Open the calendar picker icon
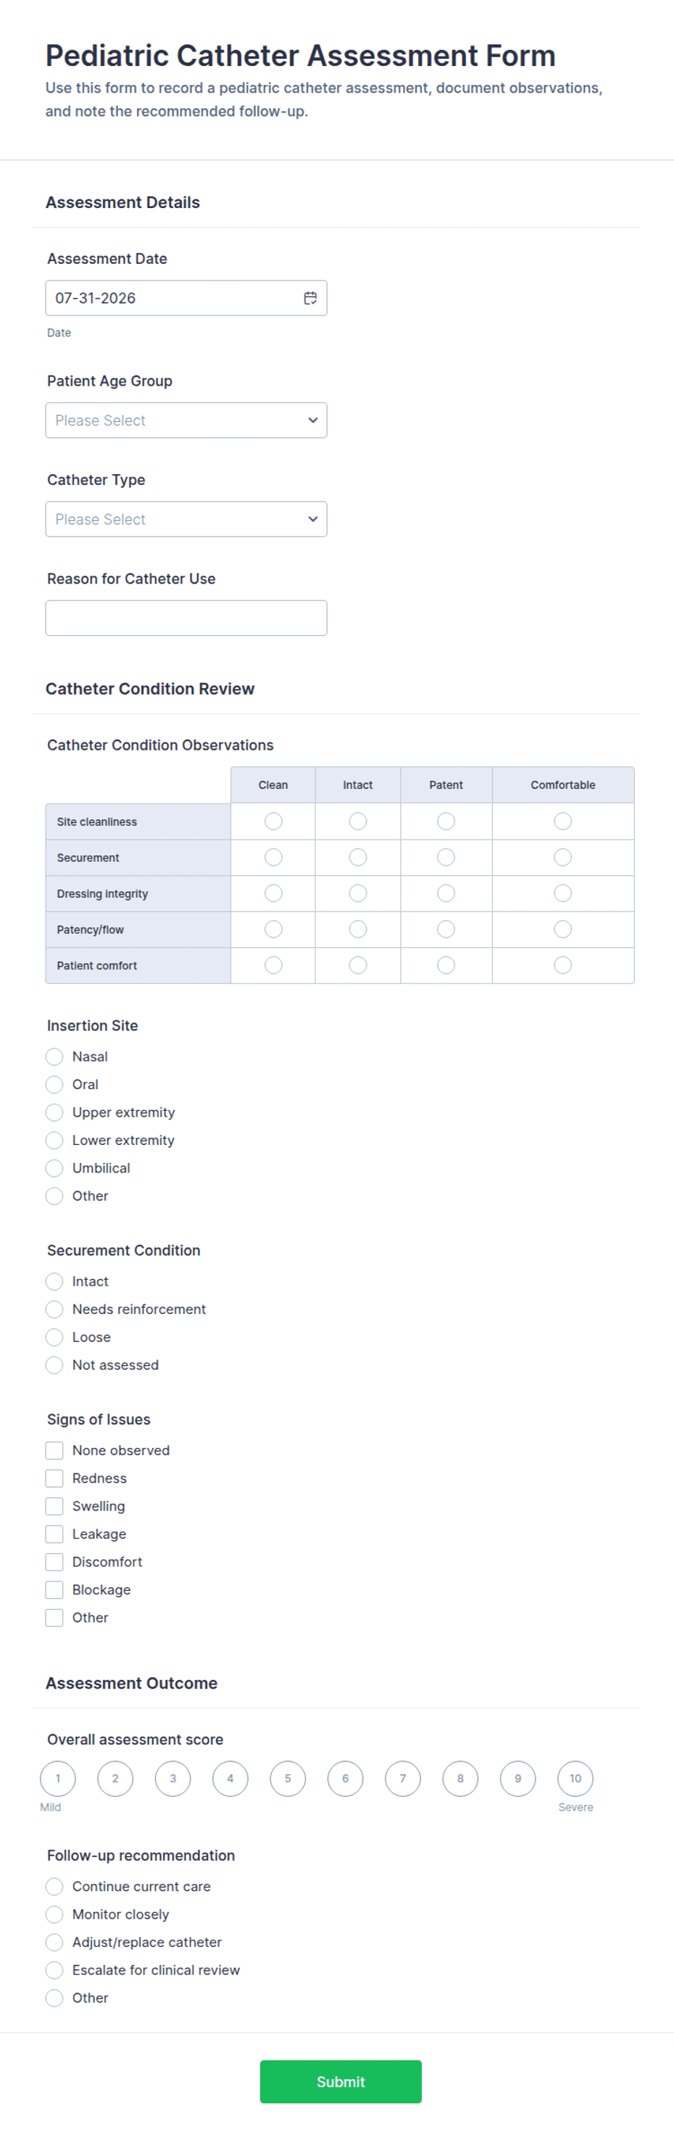This screenshot has width=674, height=2139. tap(310, 298)
